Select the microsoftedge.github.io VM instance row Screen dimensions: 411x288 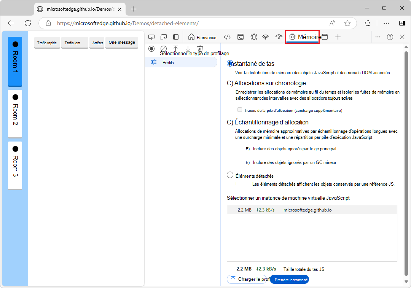pos(312,210)
